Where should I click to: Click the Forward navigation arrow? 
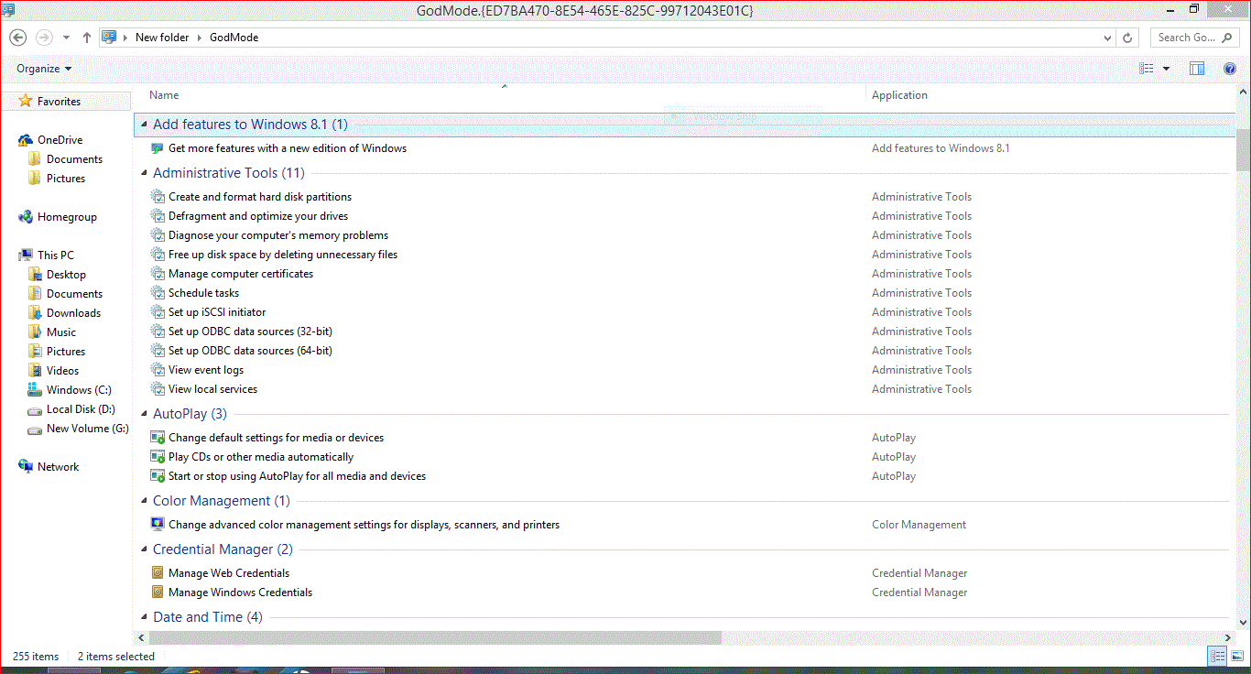click(43, 38)
